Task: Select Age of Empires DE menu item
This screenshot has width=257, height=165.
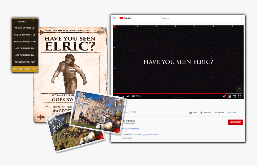Action: (x=25, y=28)
